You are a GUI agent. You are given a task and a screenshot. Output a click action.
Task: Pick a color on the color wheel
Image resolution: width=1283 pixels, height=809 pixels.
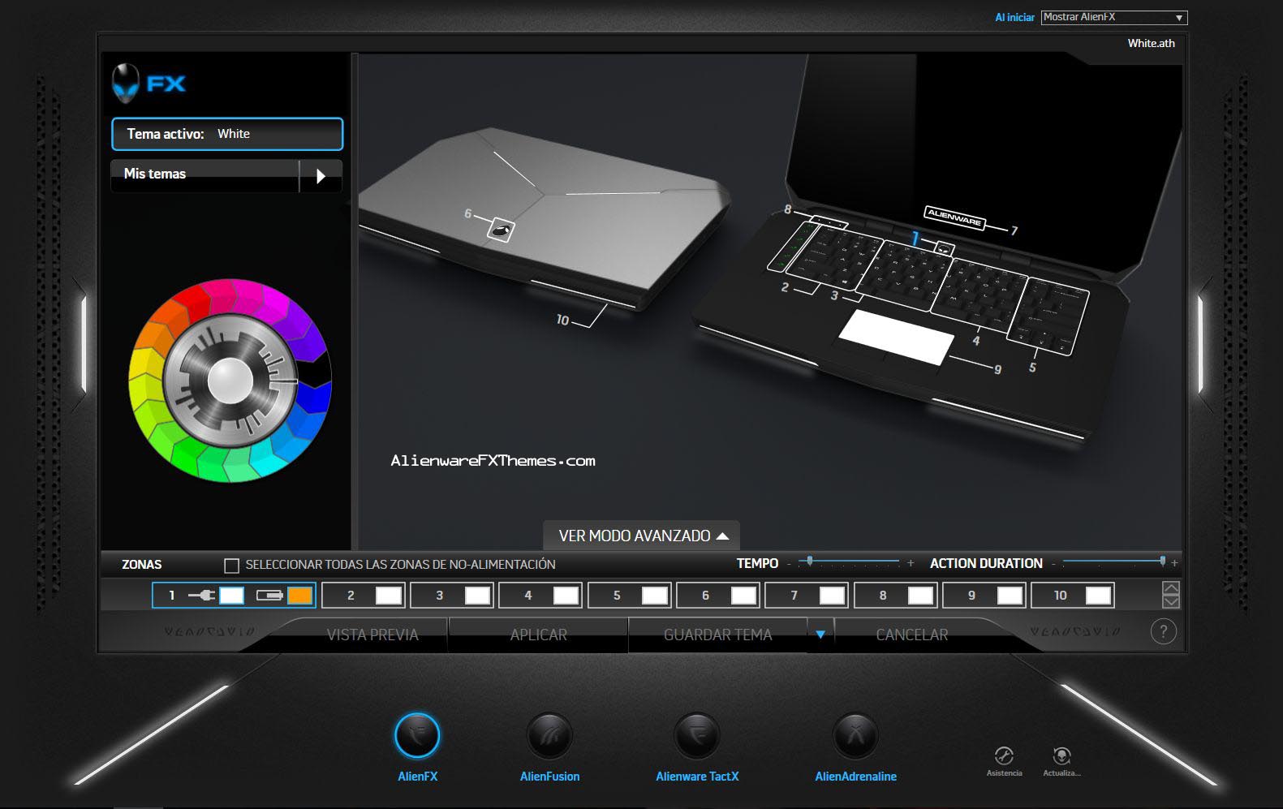pos(230,380)
